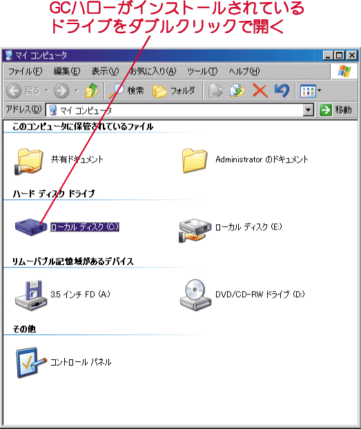Click the red Delete X toolbar icon

tap(260, 90)
